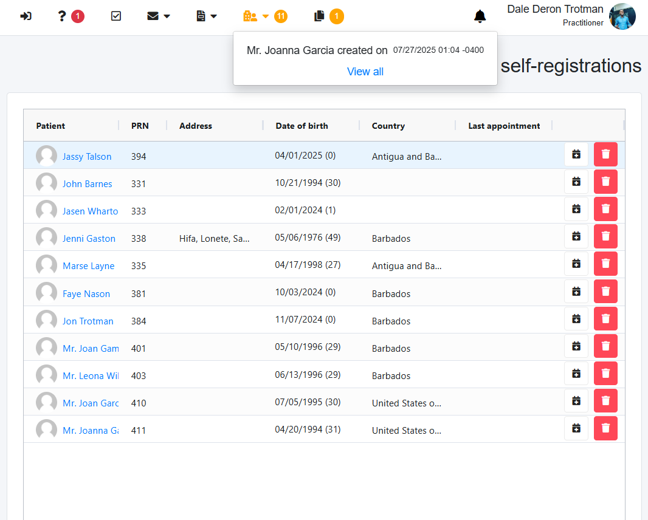Delete John Barnes registration
The image size is (648, 520).
tap(605, 182)
